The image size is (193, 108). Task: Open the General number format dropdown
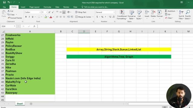pyautogui.click(x=114, y=12)
